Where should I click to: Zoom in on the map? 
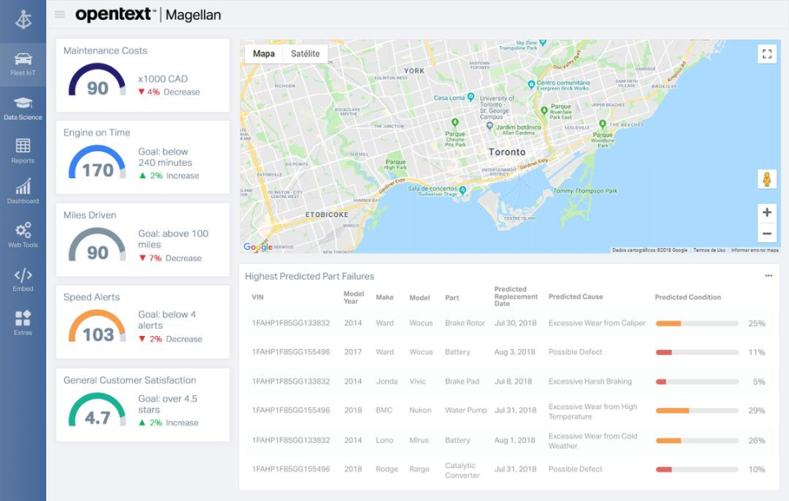767,212
